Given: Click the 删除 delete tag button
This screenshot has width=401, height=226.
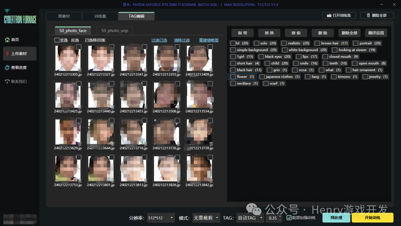Looking at the screenshot, I should point(323,33).
